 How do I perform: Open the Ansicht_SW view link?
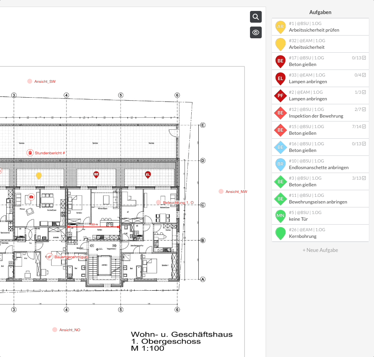(x=45, y=81)
